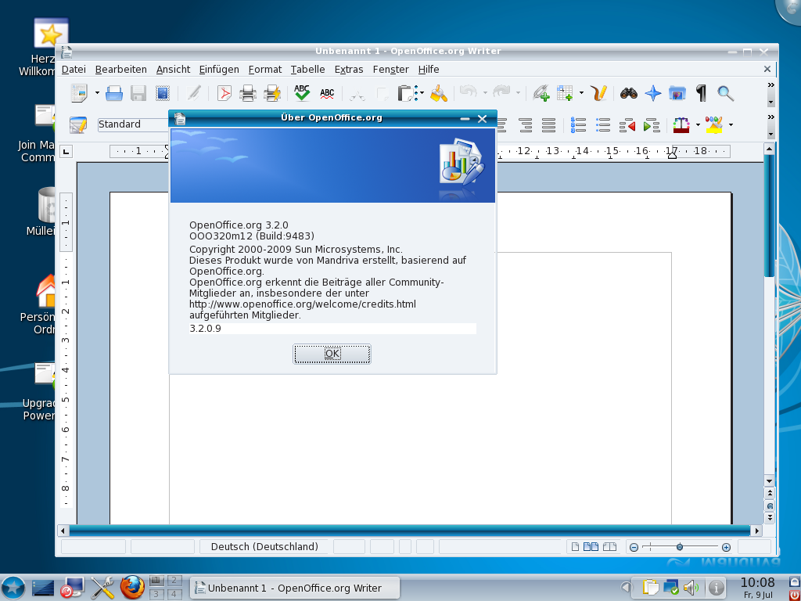Open the Extras menu
801x601 pixels.
tap(348, 69)
